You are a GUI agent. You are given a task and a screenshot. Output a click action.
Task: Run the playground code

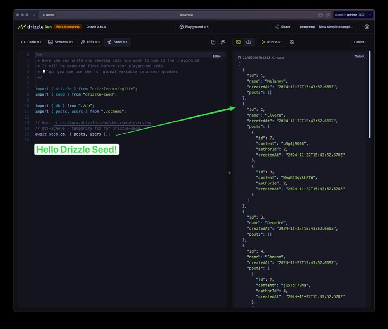272,42
